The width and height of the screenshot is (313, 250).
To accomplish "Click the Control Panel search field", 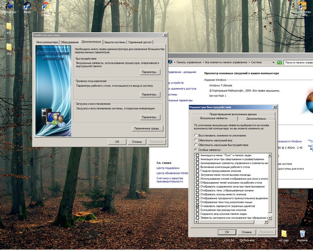I will click(298, 62).
